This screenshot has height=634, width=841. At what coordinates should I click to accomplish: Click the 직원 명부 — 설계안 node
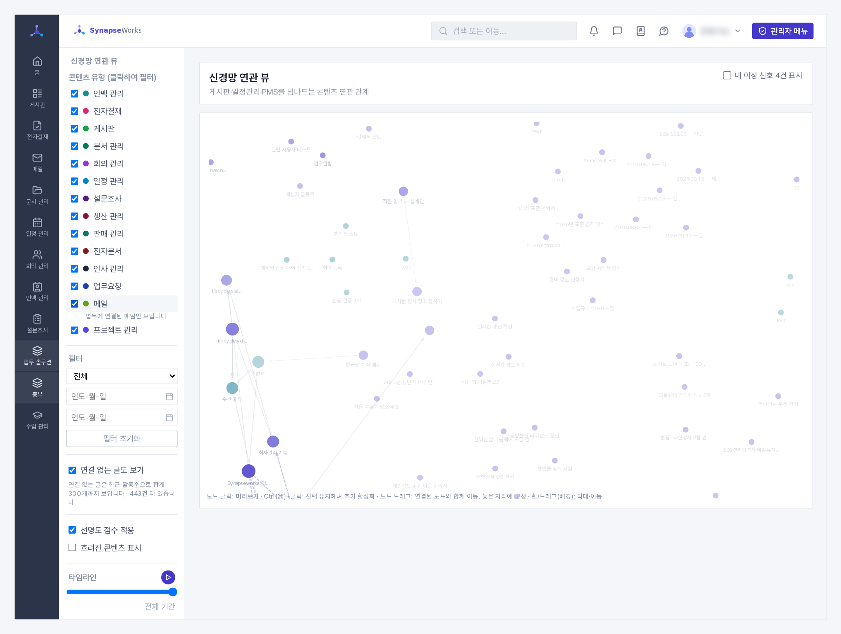pos(403,191)
